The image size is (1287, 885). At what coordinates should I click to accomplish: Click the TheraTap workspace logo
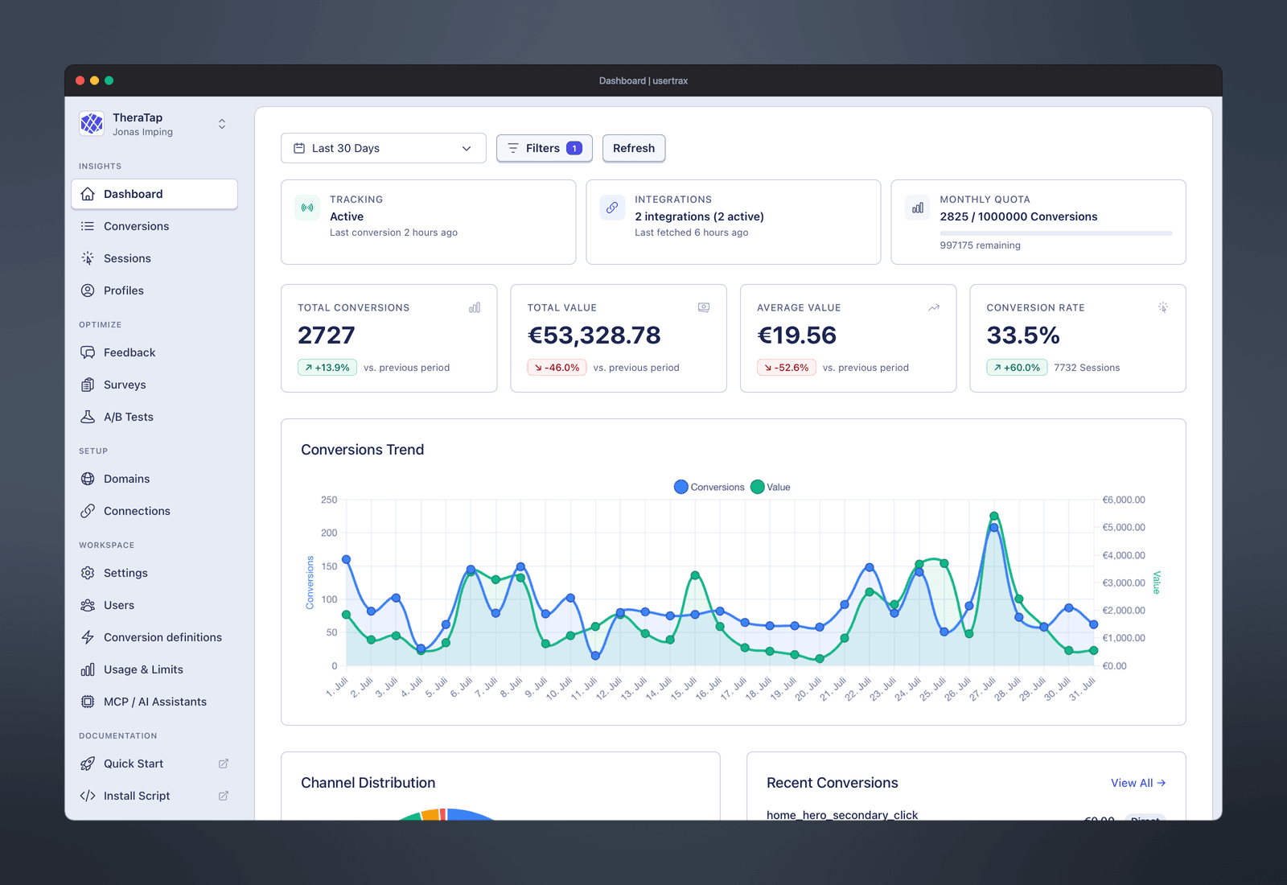pos(92,124)
